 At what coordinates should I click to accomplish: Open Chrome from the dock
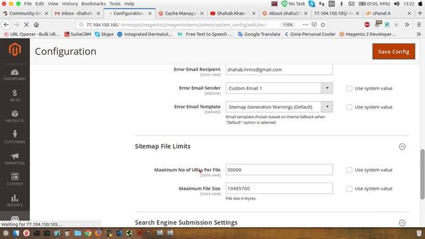coord(88,233)
